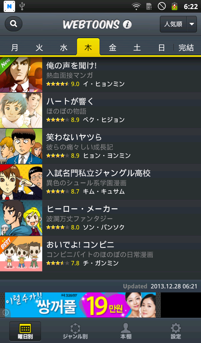Tap the search magnifier icon
Image resolution: width=201 pixels, height=343 pixels.
point(13,24)
